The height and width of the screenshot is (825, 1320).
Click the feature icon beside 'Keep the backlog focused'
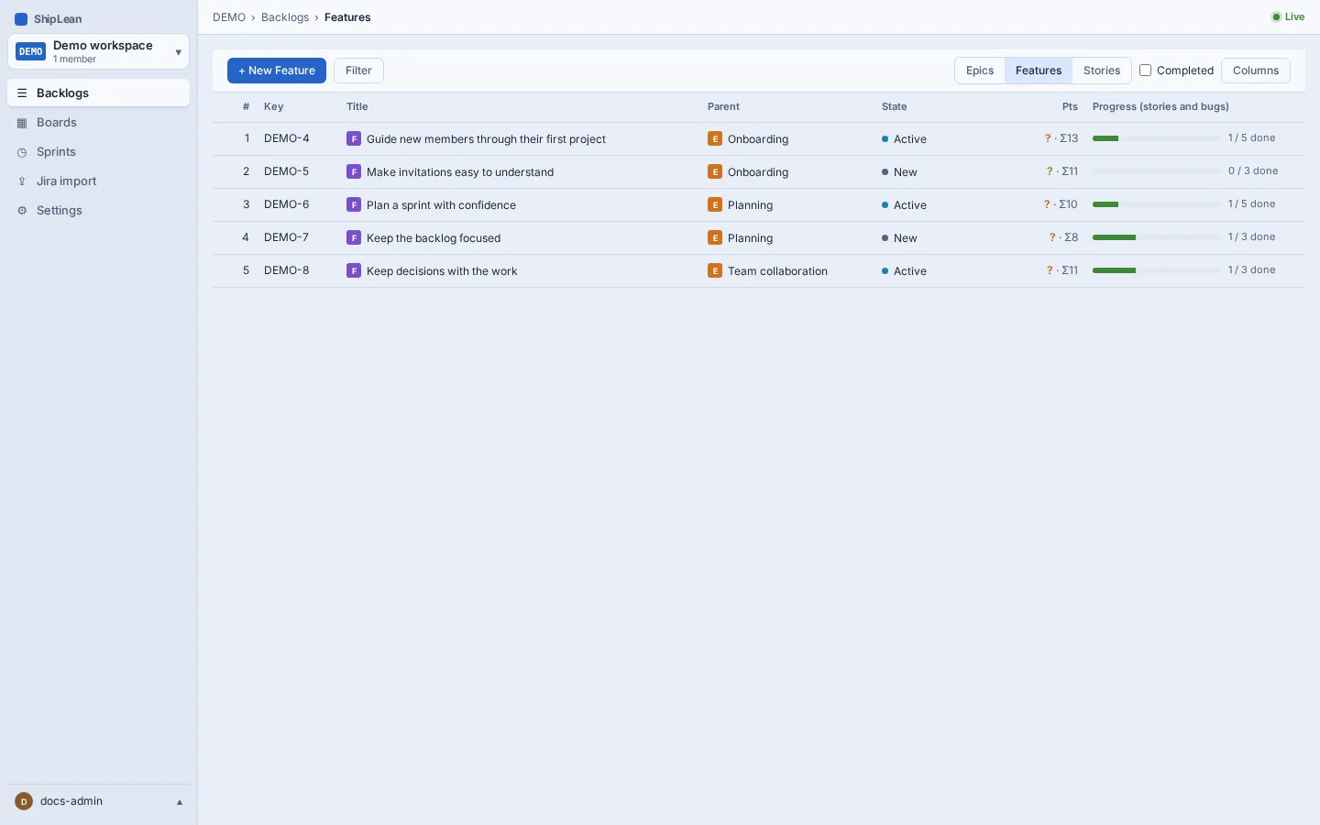click(x=354, y=238)
